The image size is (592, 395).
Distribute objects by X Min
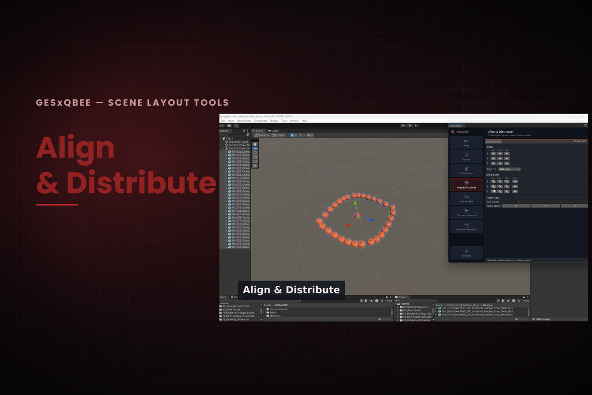493,182
